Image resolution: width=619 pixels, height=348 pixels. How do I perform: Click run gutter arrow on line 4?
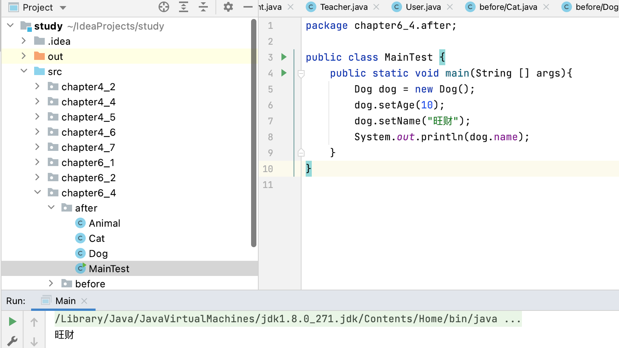[284, 73]
